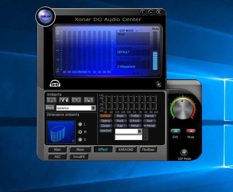Screen dimensions: 233x192
Task: Click the "Hi-Fi" label in the display
Action: 136,73
